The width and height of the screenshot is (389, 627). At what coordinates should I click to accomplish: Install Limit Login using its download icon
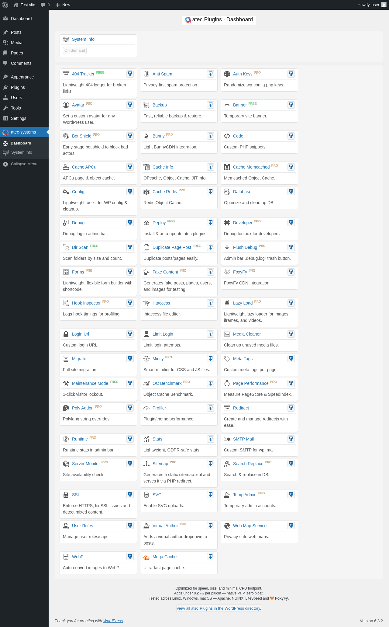tap(211, 334)
